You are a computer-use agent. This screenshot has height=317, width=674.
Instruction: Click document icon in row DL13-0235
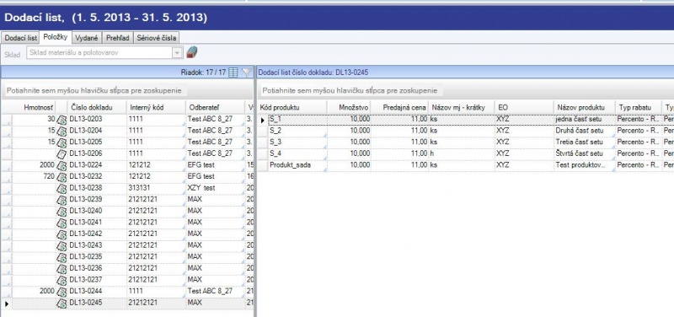point(62,257)
